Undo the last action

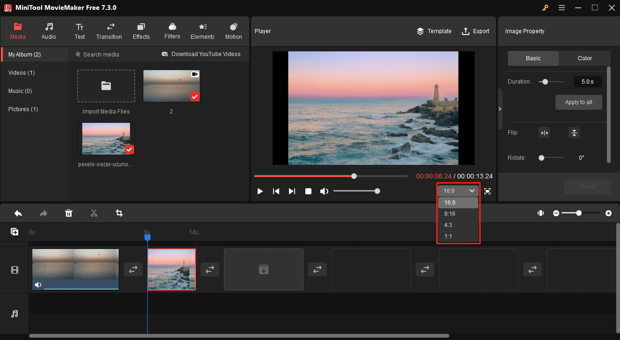click(18, 213)
